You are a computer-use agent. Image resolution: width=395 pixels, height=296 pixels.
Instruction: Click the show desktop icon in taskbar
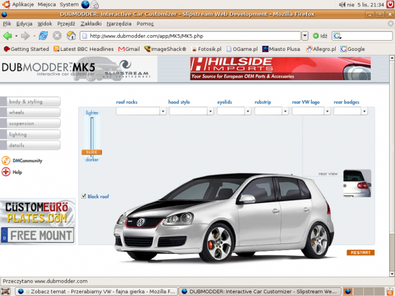click(6, 292)
